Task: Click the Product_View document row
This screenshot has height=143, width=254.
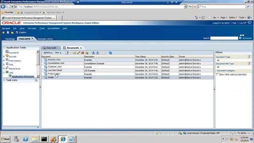Action: [127, 74]
